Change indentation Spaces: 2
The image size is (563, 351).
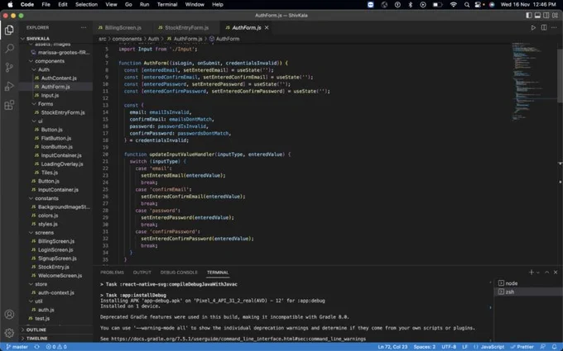425,347
